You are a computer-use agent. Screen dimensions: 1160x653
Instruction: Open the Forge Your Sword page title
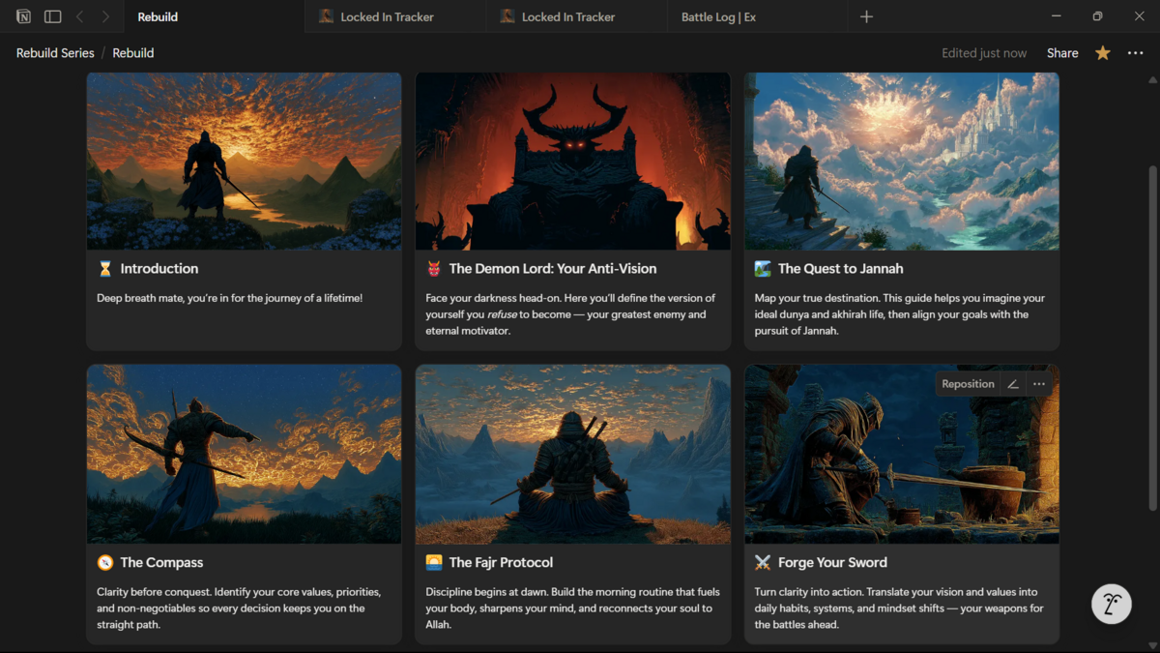832,562
